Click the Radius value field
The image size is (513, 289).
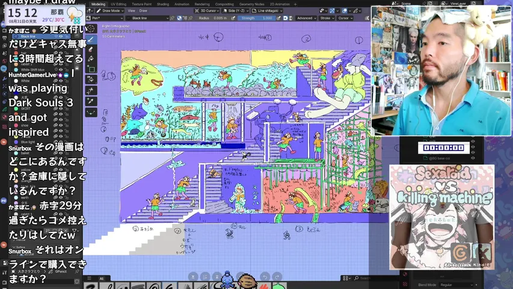(x=213, y=18)
